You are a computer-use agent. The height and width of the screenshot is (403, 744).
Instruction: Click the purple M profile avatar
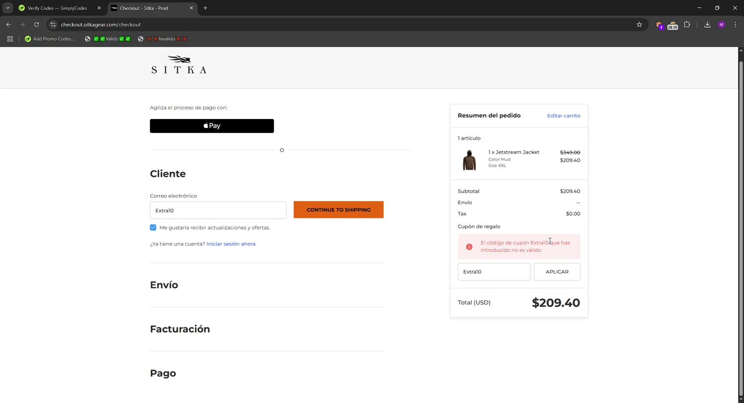pos(721,25)
